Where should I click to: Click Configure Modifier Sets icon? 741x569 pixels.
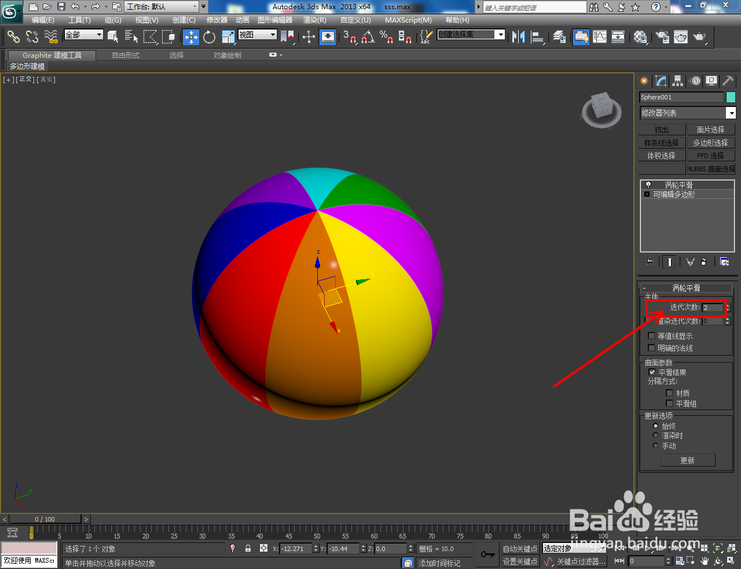point(724,262)
